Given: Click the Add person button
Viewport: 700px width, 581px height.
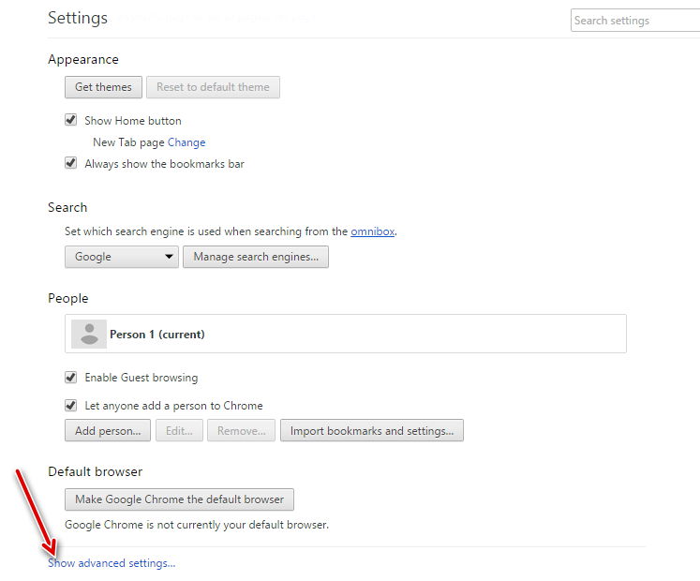Looking at the screenshot, I should 107,431.
